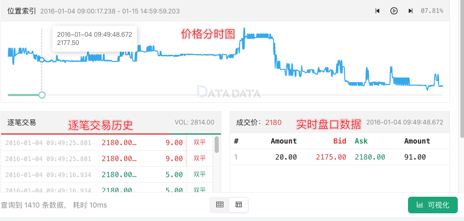Click the price chart marker circle
Image resolution: width=464 pixels, height=221 pixels.
click(x=41, y=60)
